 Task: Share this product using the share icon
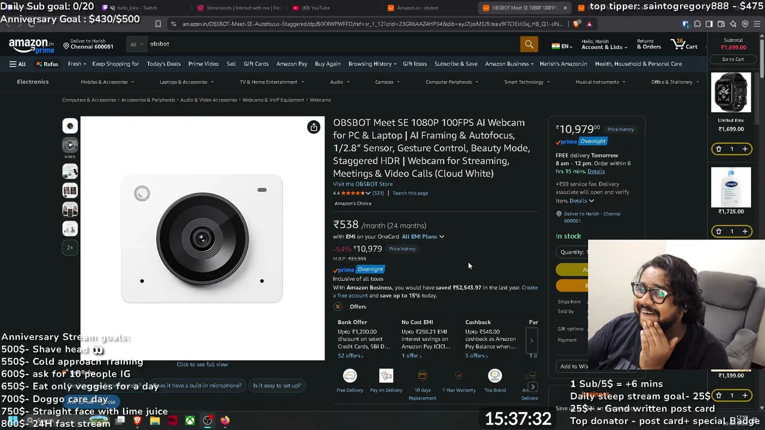pos(314,127)
